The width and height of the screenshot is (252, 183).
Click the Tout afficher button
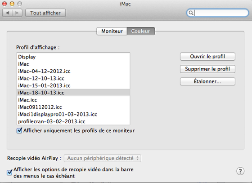(45, 13)
